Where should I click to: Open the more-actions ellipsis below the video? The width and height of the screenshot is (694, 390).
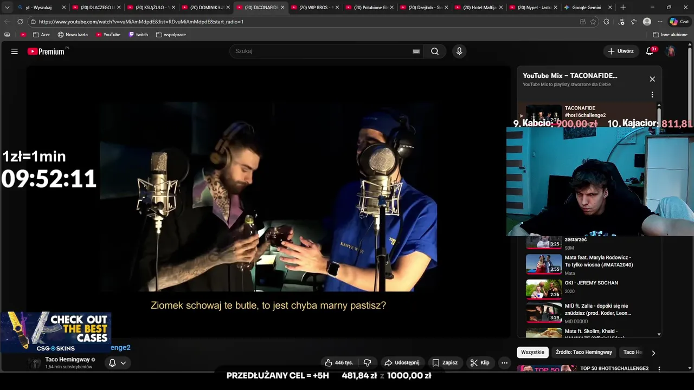tap(504, 363)
